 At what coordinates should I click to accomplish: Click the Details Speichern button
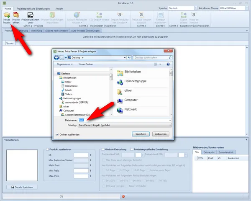click(22, 187)
